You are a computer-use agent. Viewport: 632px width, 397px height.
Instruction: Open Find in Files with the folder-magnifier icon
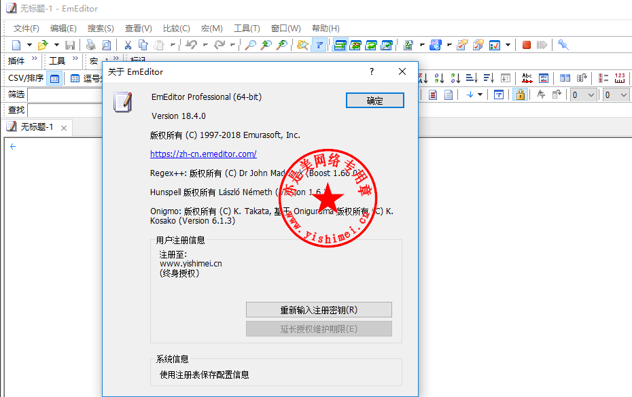click(302, 45)
